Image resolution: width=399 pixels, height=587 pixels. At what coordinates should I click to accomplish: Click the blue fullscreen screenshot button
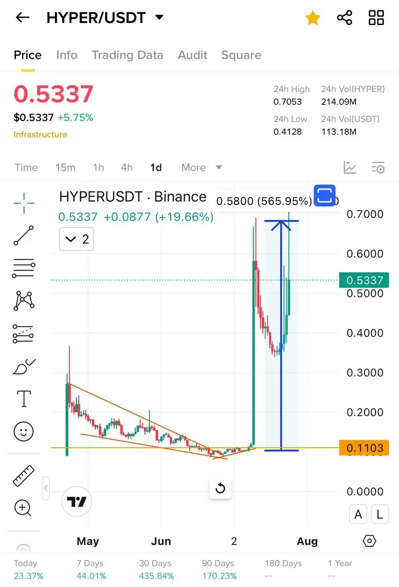point(324,195)
